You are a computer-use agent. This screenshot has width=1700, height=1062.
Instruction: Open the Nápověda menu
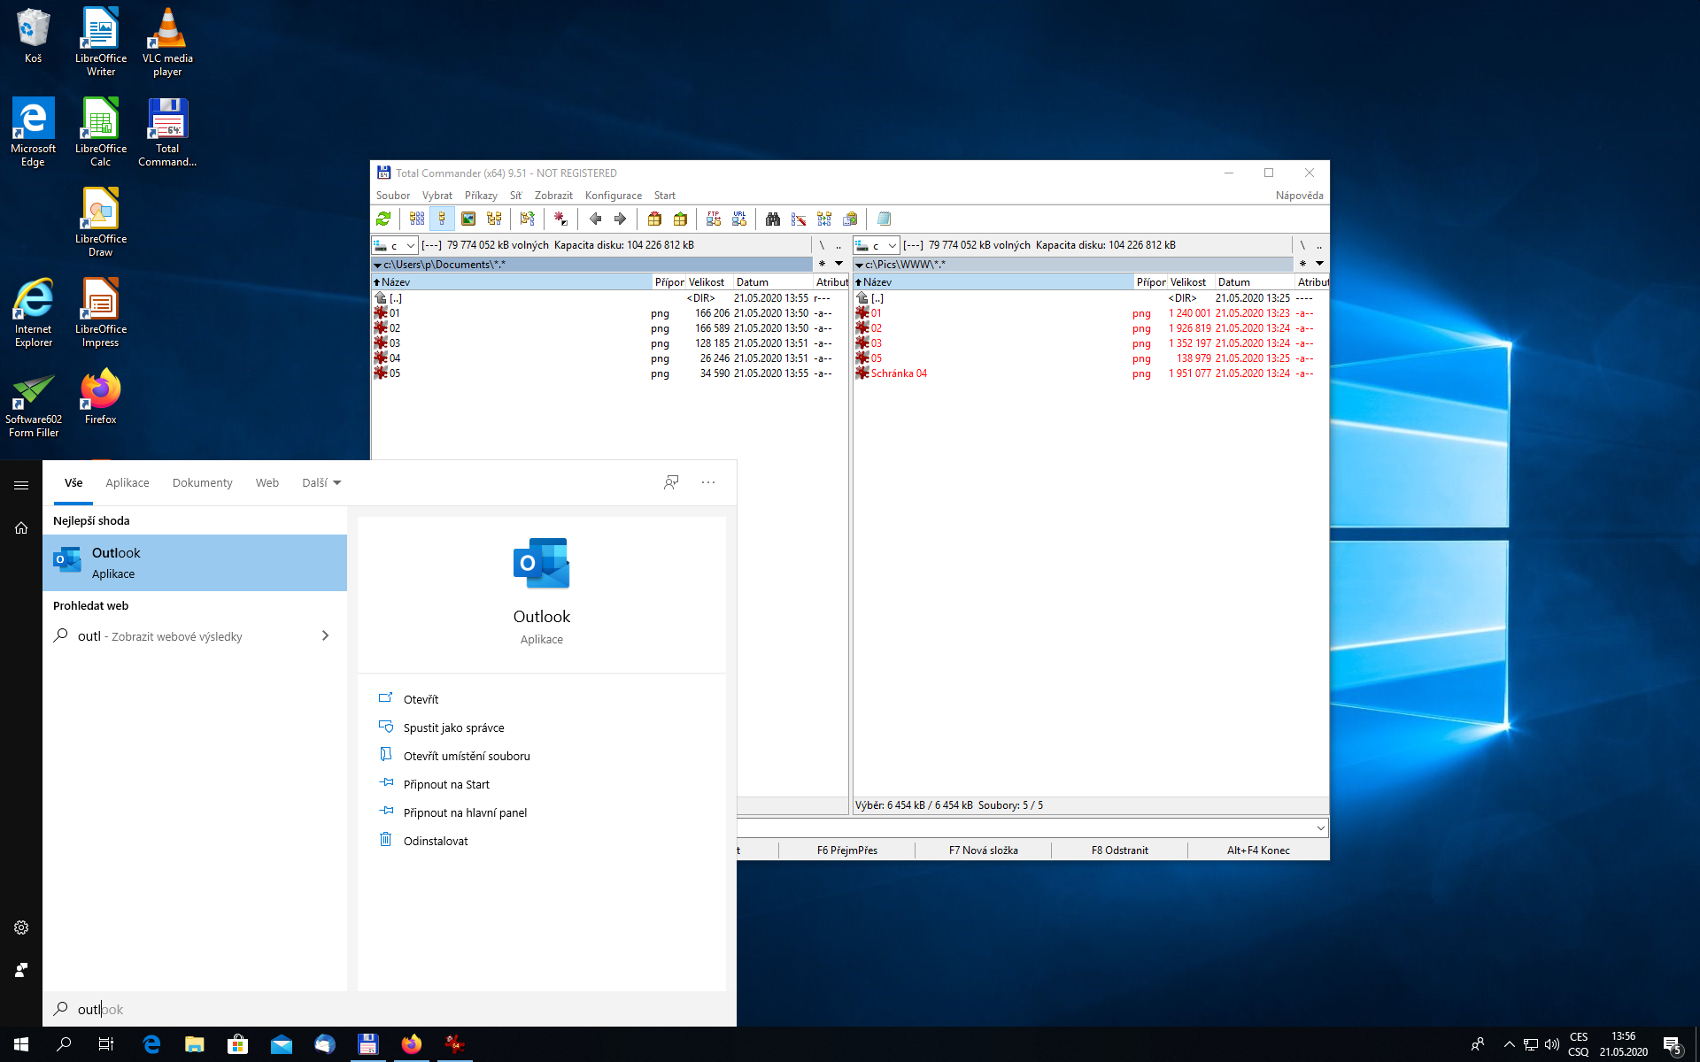click(1299, 196)
